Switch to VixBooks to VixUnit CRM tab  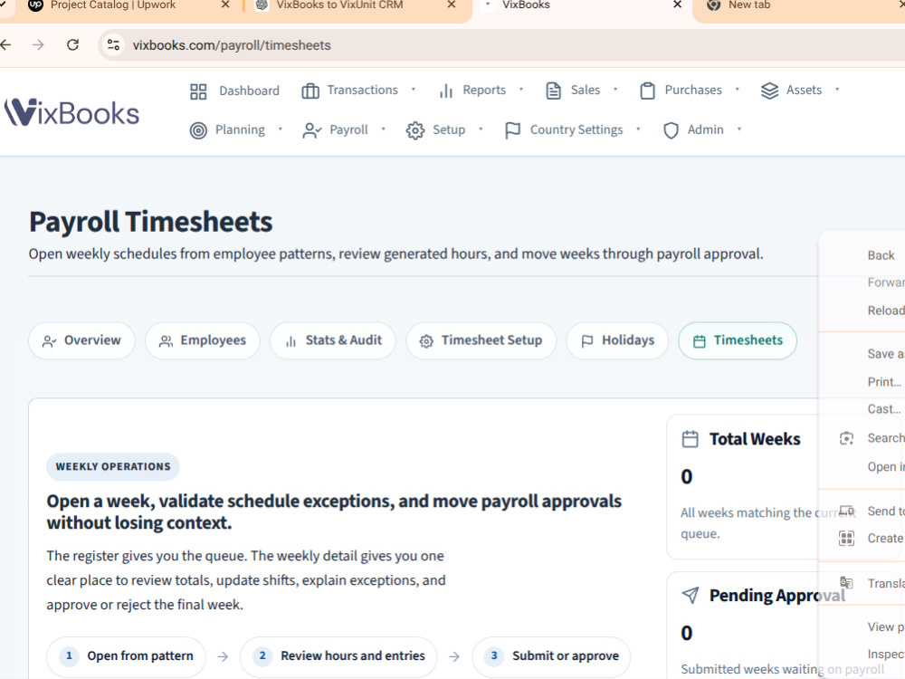[339, 5]
